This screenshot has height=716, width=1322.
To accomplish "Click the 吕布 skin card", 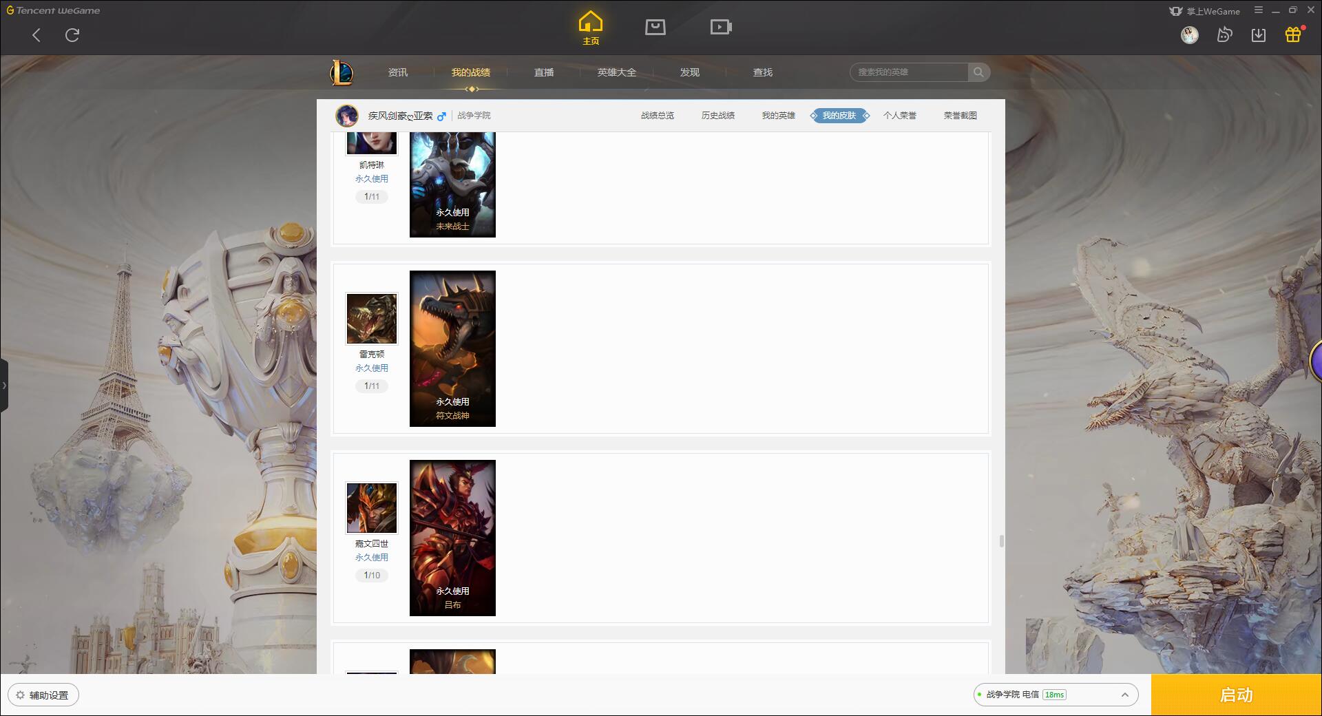I will [452, 538].
